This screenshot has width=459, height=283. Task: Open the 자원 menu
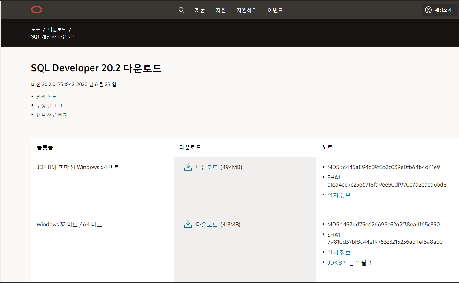pyautogui.click(x=220, y=10)
